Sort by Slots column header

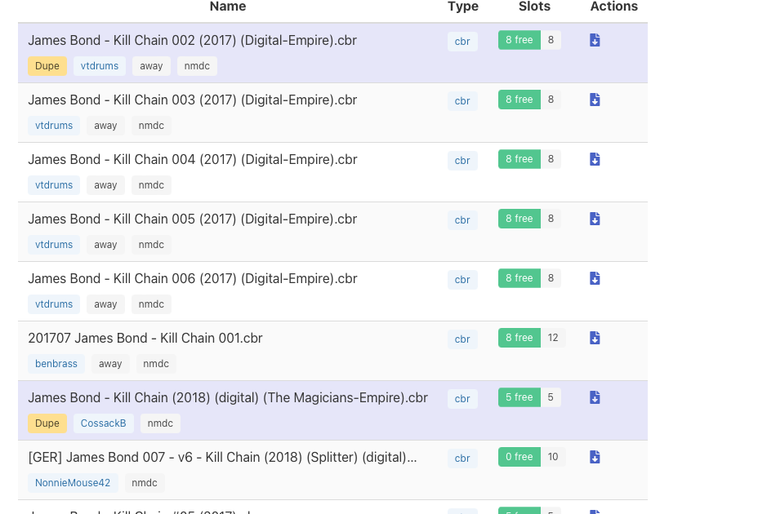click(534, 7)
